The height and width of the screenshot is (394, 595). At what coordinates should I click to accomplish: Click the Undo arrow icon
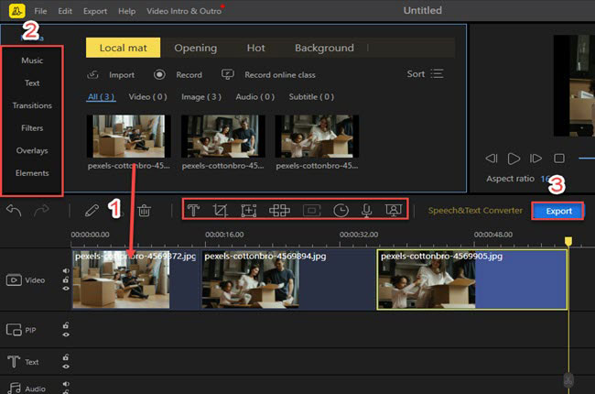14,210
